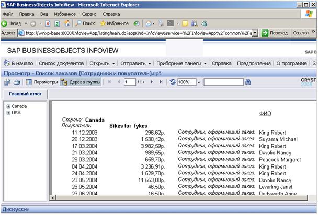The height and width of the screenshot is (215, 318).
Task: Open the address bar dropdown arrow
Action: pyautogui.click(x=255, y=33)
